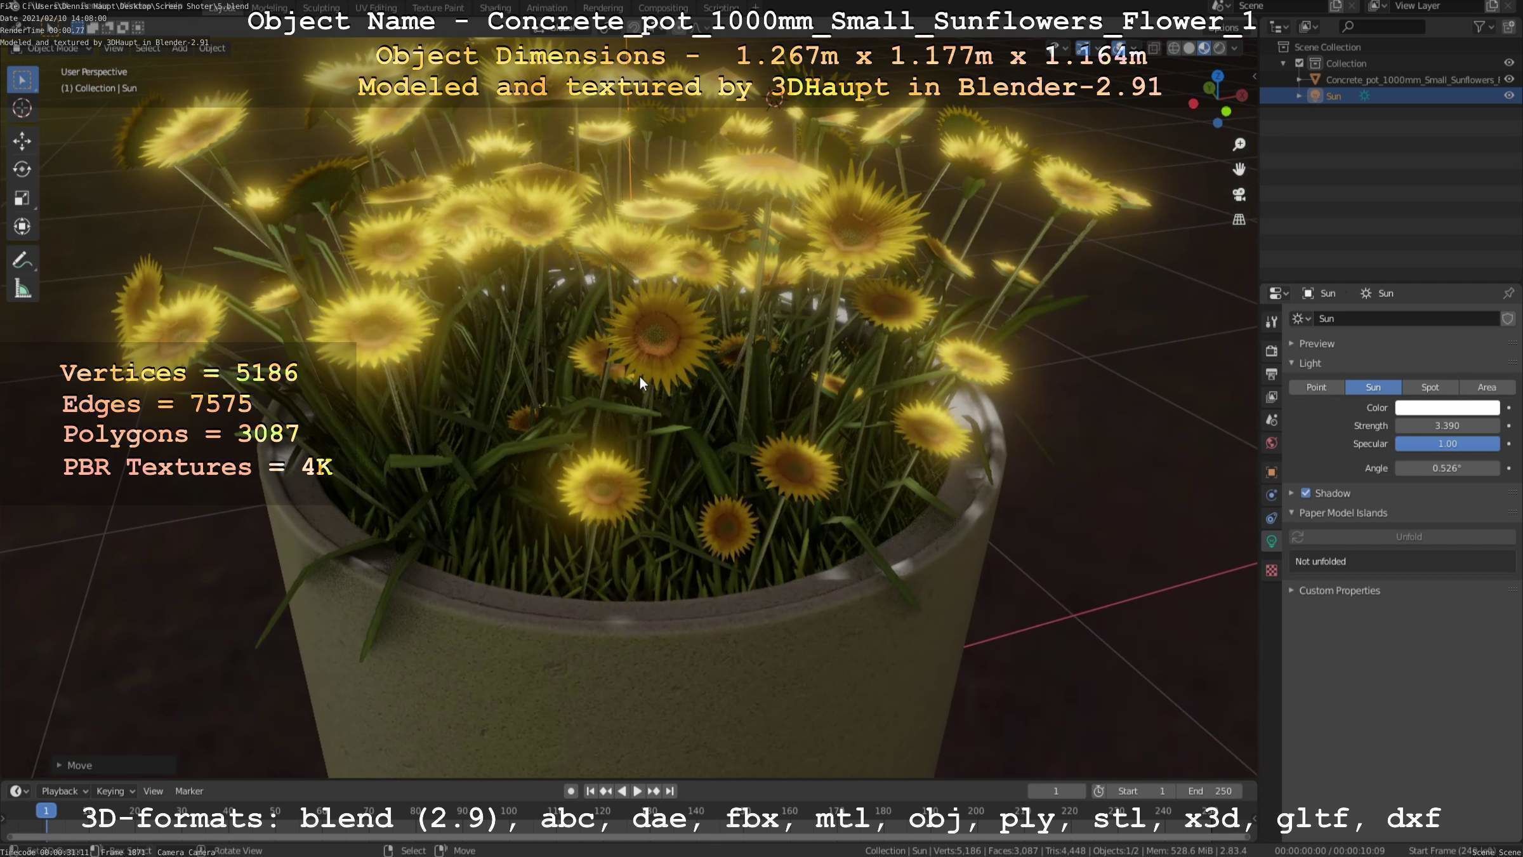Open the Object properties tab
The image size is (1523, 857).
pyautogui.click(x=1271, y=472)
